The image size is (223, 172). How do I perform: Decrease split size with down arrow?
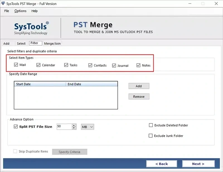tap(74, 128)
